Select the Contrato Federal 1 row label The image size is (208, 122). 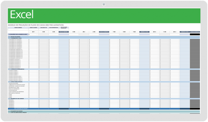pyautogui.click(x=14, y=71)
